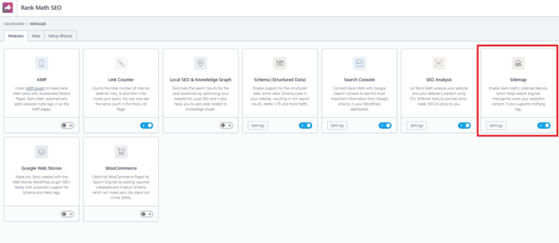Image resolution: width=559 pixels, height=243 pixels.
Task: Enable the WooCommerce module toggle
Action: pyautogui.click(x=146, y=214)
